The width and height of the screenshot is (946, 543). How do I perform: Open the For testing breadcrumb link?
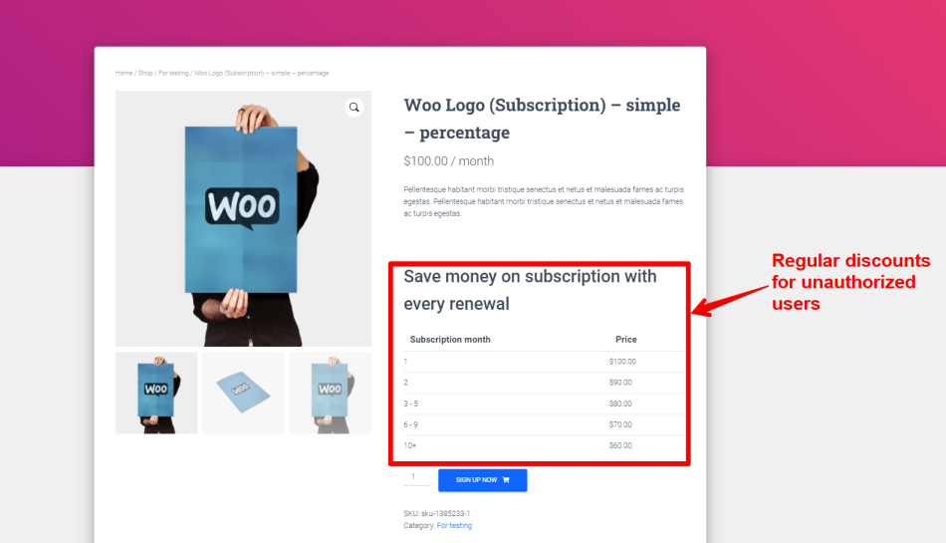point(173,73)
